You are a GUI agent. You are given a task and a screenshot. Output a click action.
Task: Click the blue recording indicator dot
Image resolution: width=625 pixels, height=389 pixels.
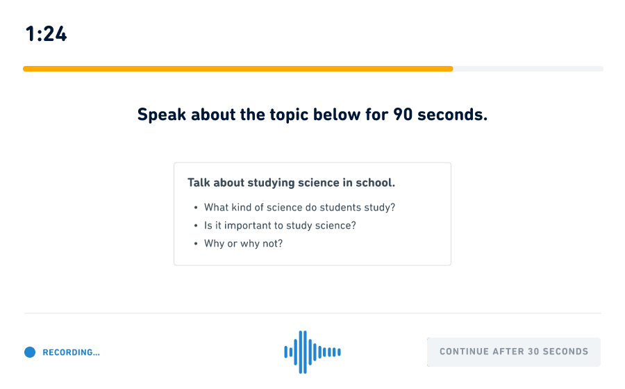30,352
